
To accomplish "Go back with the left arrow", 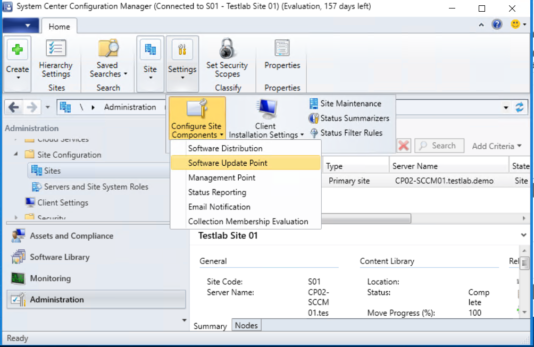I will pyautogui.click(x=14, y=107).
